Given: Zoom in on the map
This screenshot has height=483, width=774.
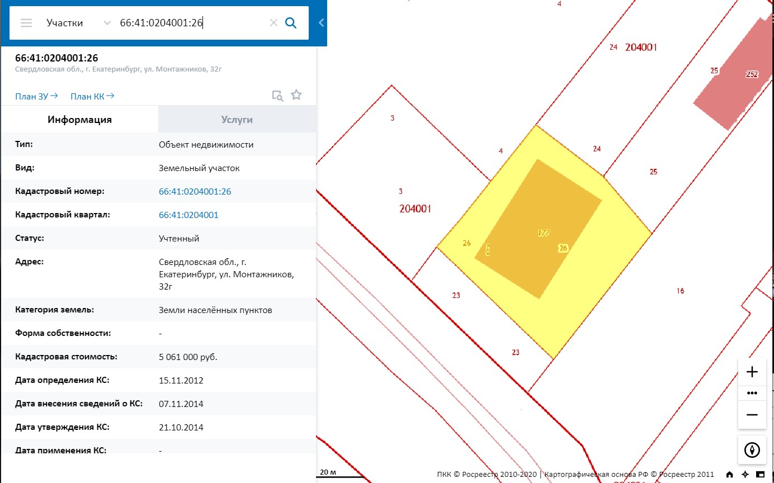Looking at the screenshot, I should (752, 372).
